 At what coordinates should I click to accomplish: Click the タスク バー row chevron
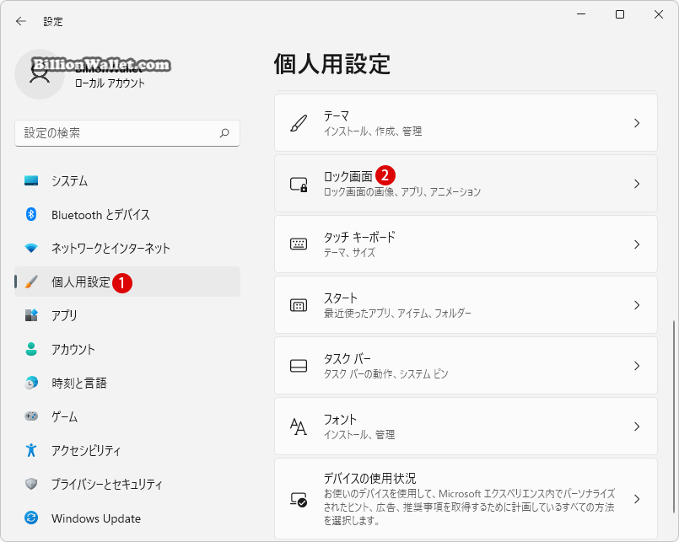point(637,366)
